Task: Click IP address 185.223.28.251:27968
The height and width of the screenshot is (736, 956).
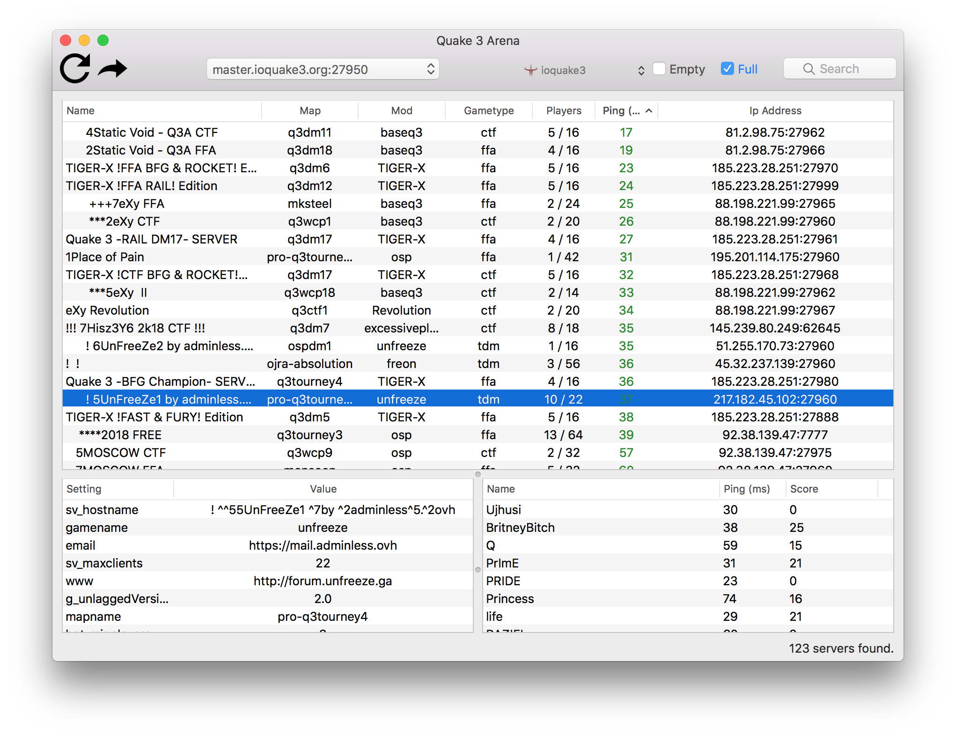Action: pyautogui.click(x=775, y=275)
